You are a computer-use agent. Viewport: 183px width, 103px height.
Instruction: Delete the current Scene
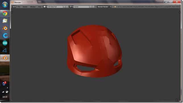pos(93,7)
